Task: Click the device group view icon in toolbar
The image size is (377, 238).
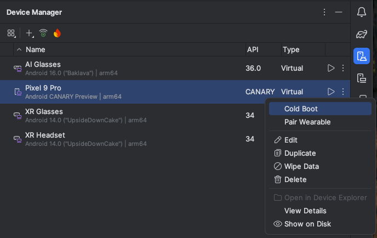Action: point(11,33)
